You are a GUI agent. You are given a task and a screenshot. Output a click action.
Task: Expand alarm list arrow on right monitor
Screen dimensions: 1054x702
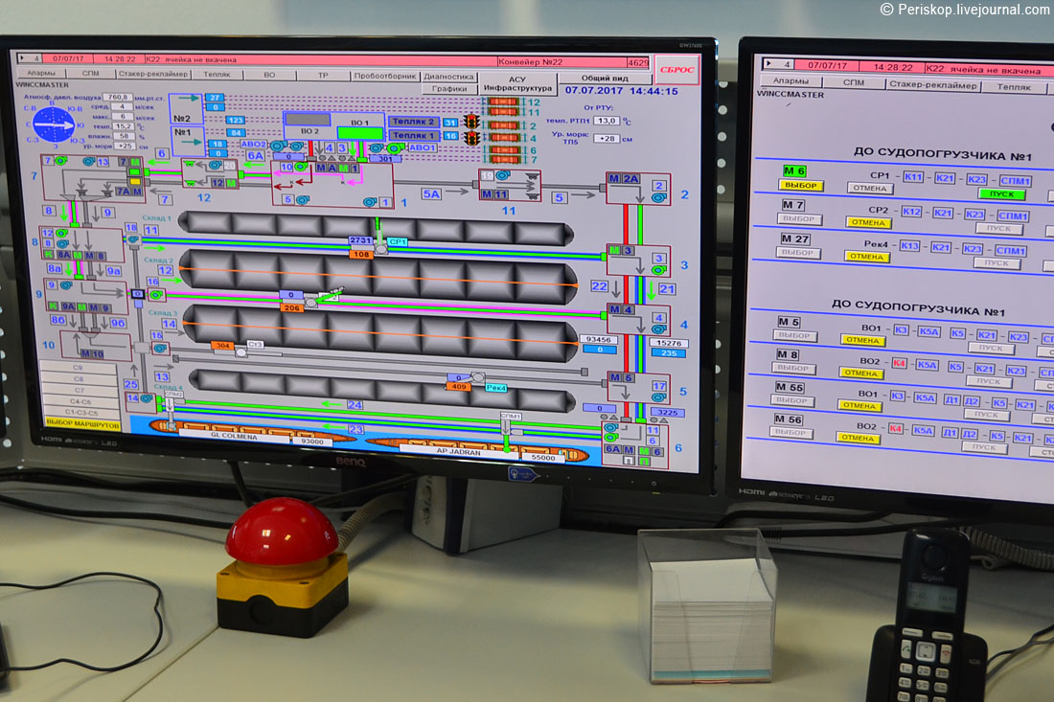pos(769,63)
